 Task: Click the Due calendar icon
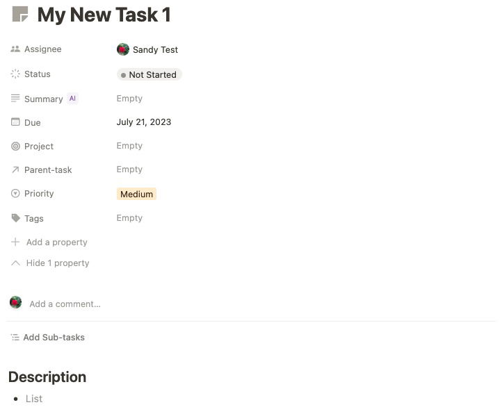tap(15, 122)
